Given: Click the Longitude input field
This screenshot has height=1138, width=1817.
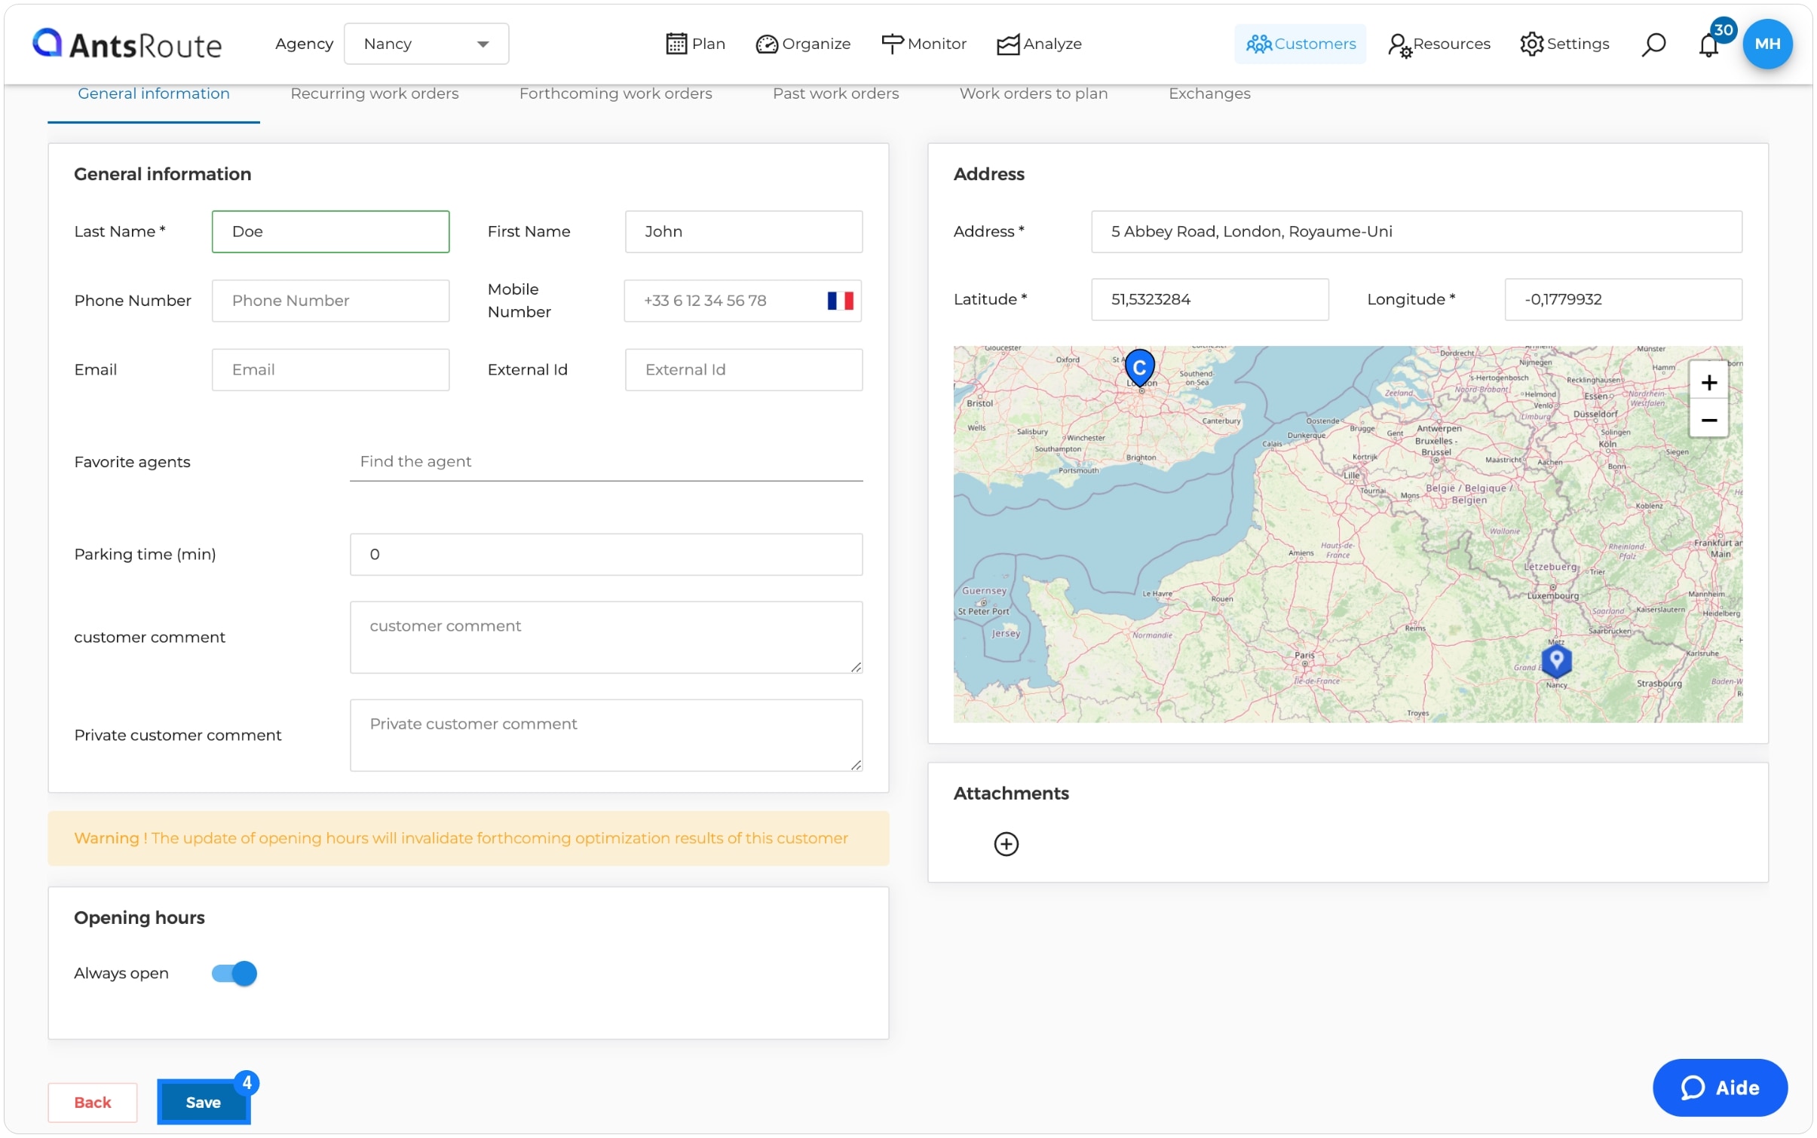Looking at the screenshot, I should click(1622, 299).
